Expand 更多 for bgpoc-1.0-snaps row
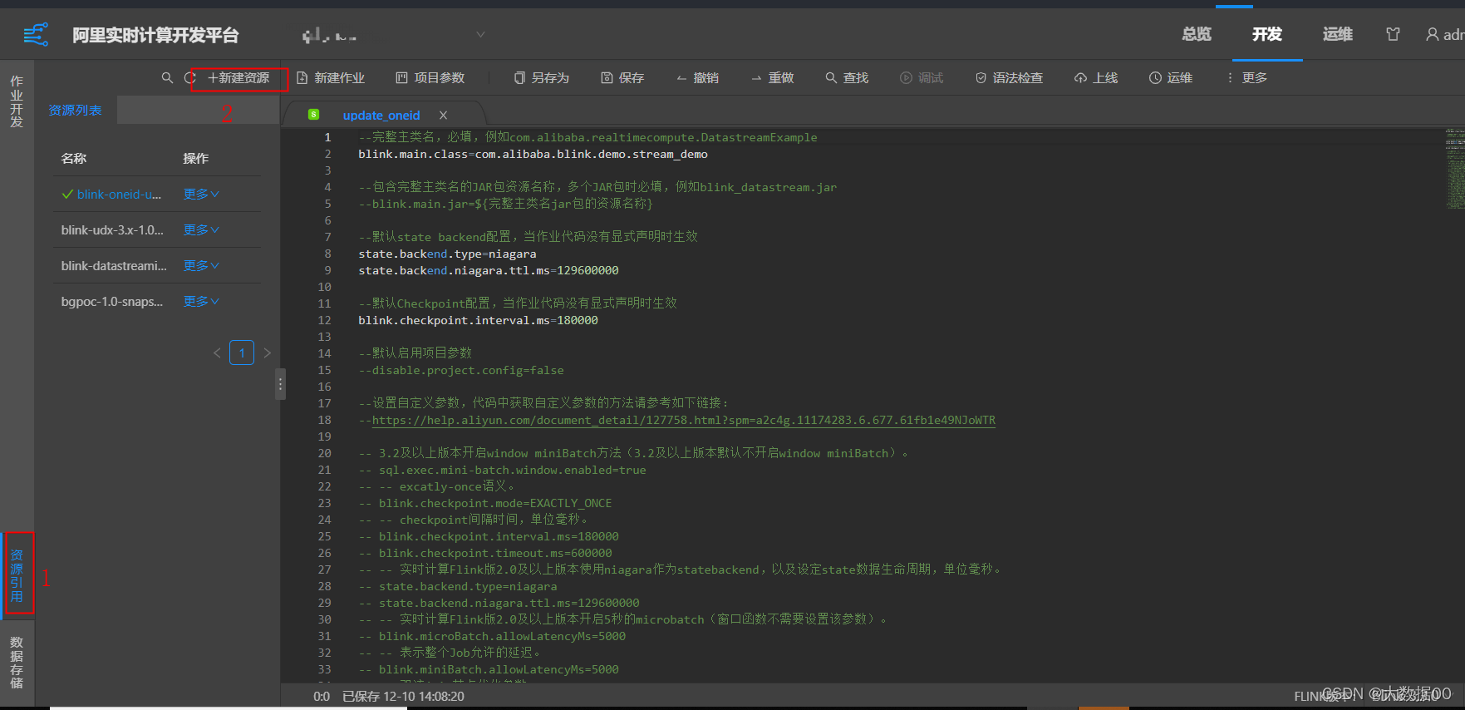The width and height of the screenshot is (1465, 710). coord(201,301)
